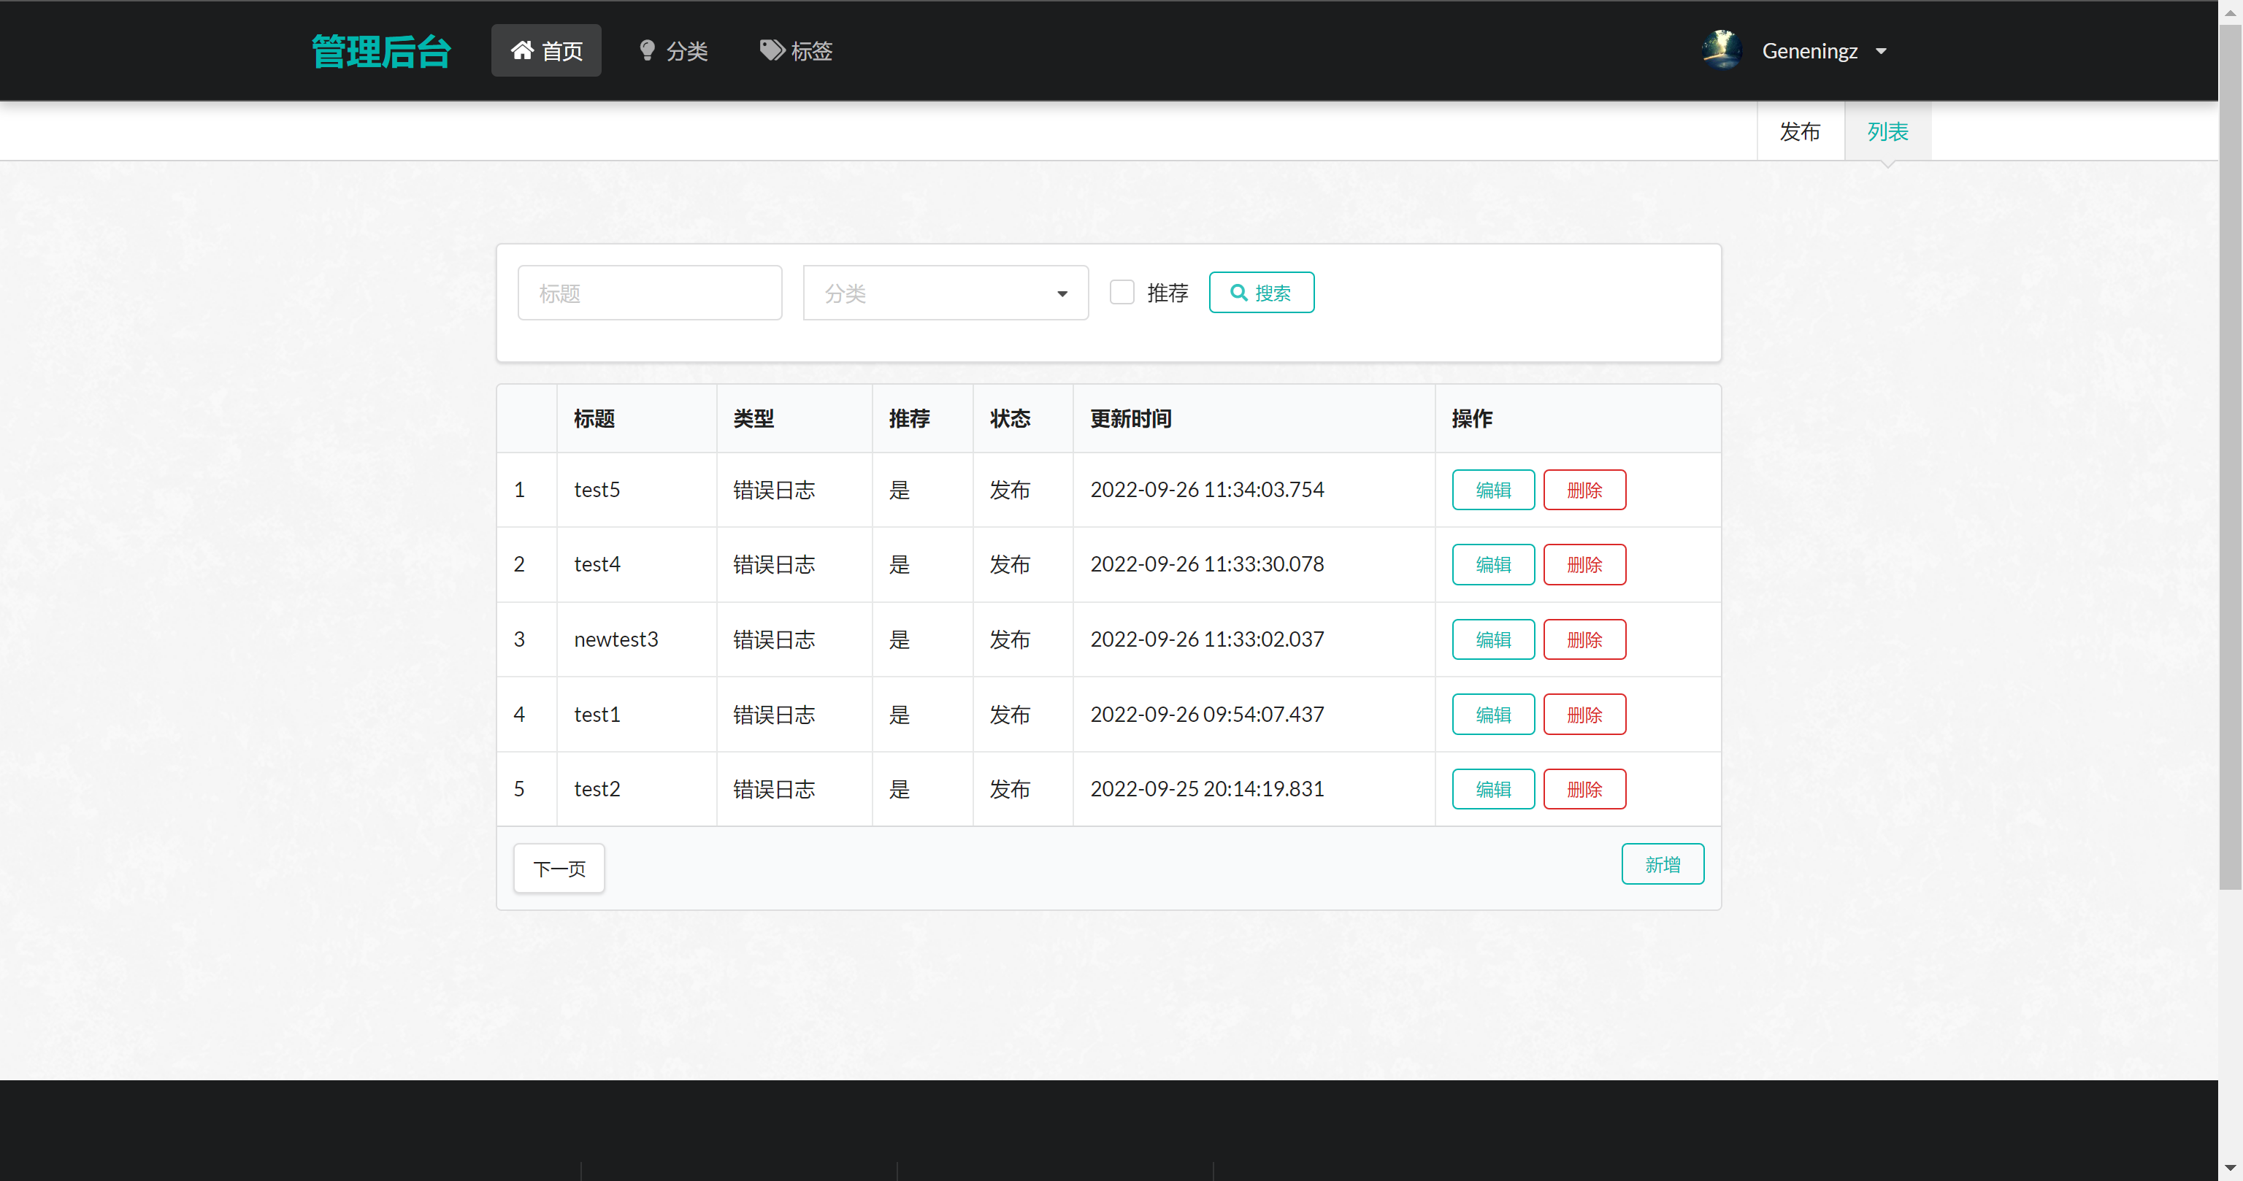Delete the test4 entry

coord(1584,564)
